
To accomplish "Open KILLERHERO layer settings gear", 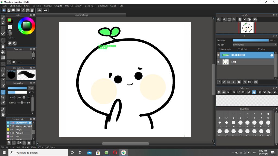I will click(272, 55).
